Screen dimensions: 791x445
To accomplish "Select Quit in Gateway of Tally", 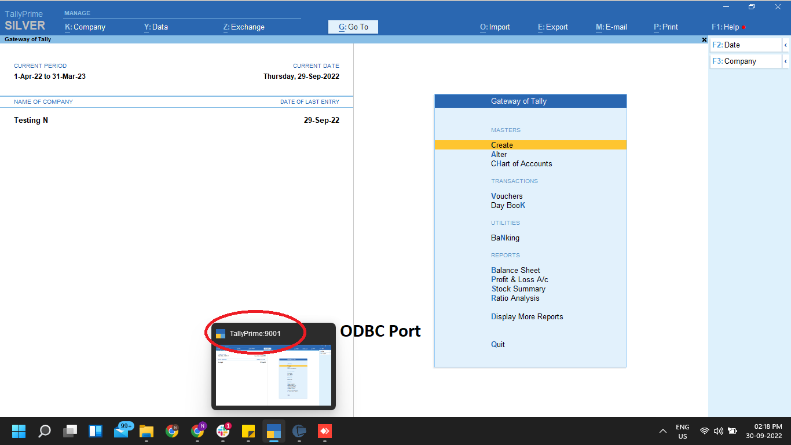I will (x=498, y=345).
